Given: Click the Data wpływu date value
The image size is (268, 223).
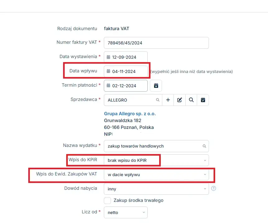Looking at the screenshot, I should [124, 71].
